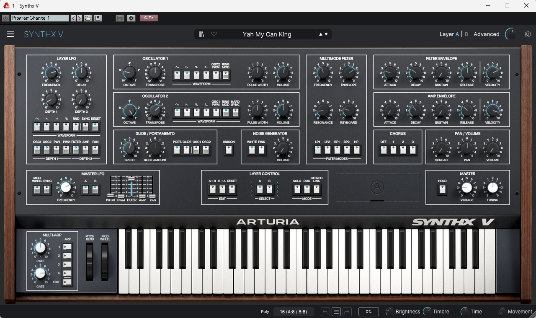Click the Master LFO Pan slider
Viewport: 536px width, 318px height.
(152, 186)
